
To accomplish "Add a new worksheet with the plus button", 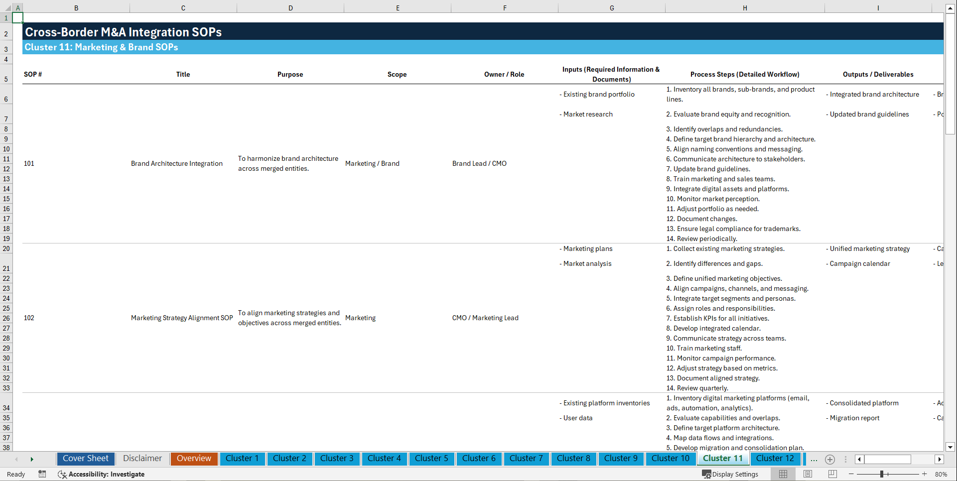I will [829, 459].
